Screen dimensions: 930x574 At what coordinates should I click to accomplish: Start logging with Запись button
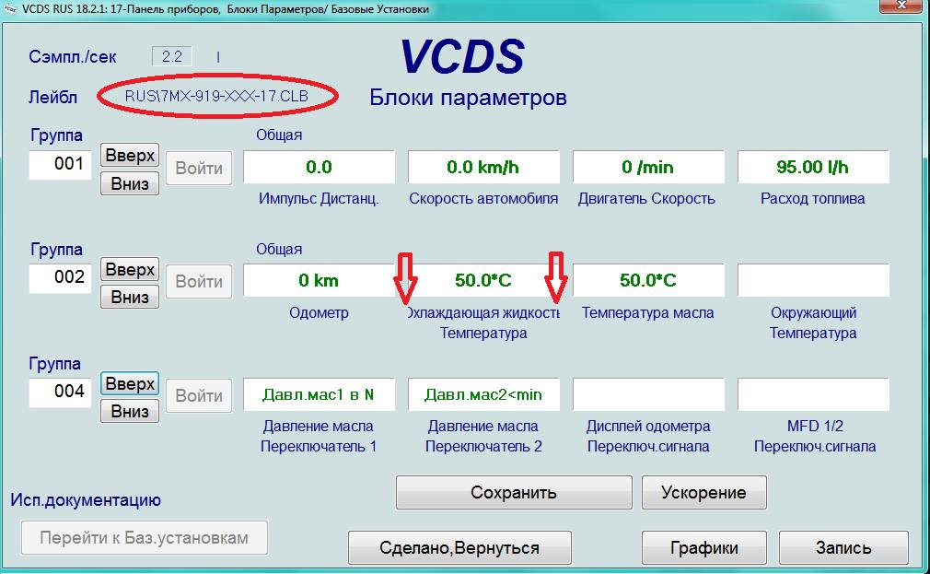843,547
